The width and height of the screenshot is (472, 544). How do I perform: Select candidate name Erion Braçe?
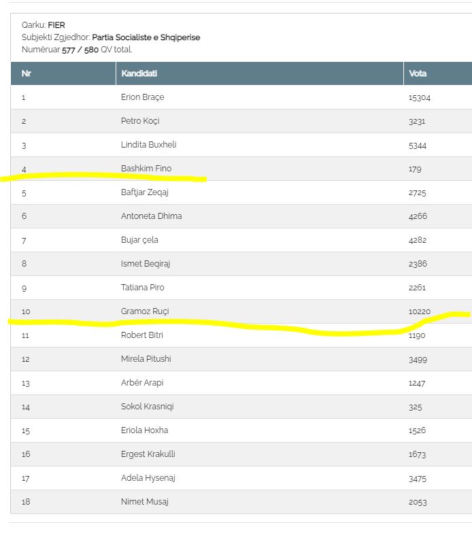click(x=142, y=97)
